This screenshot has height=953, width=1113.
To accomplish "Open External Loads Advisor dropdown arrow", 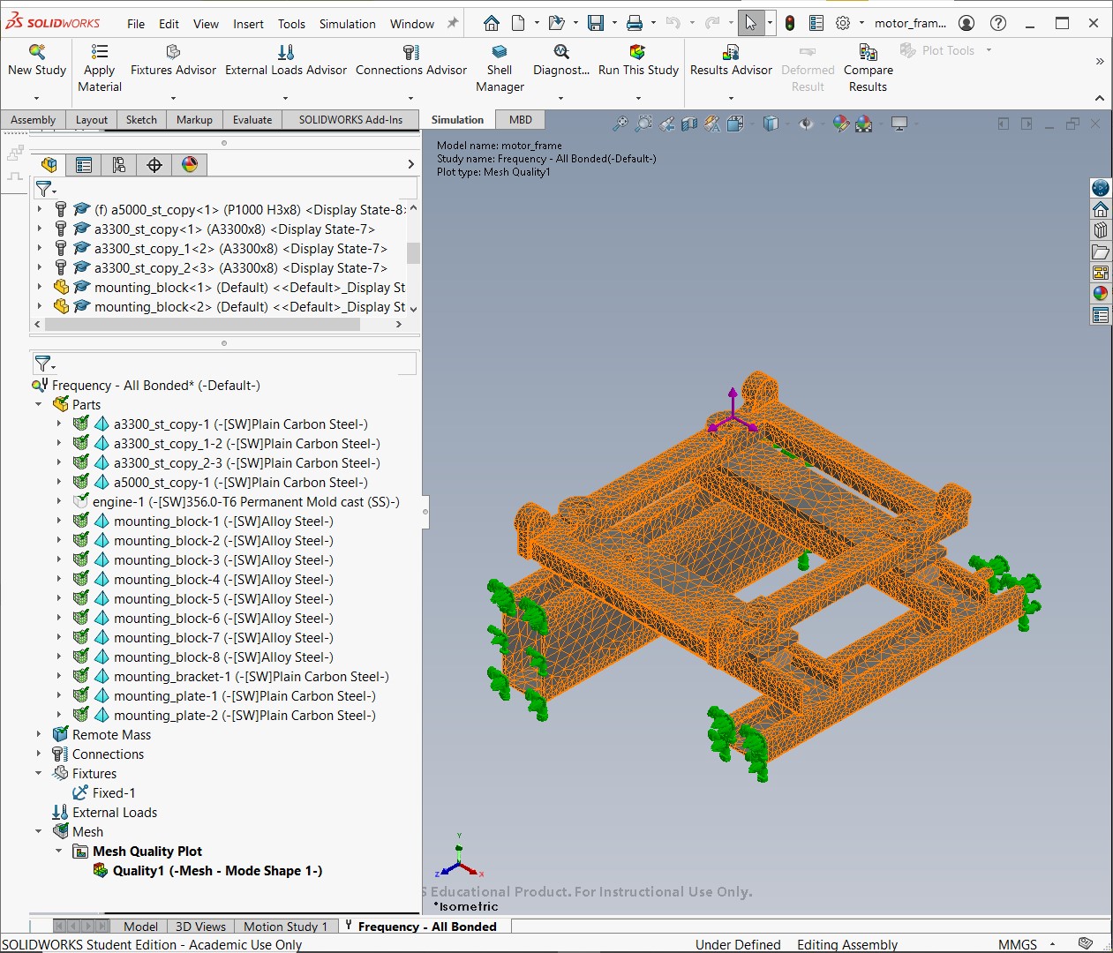I will click(285, 98).
